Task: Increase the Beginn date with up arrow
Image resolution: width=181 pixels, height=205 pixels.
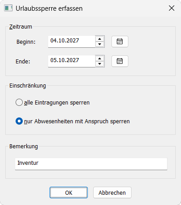Action: click(100, 39)
